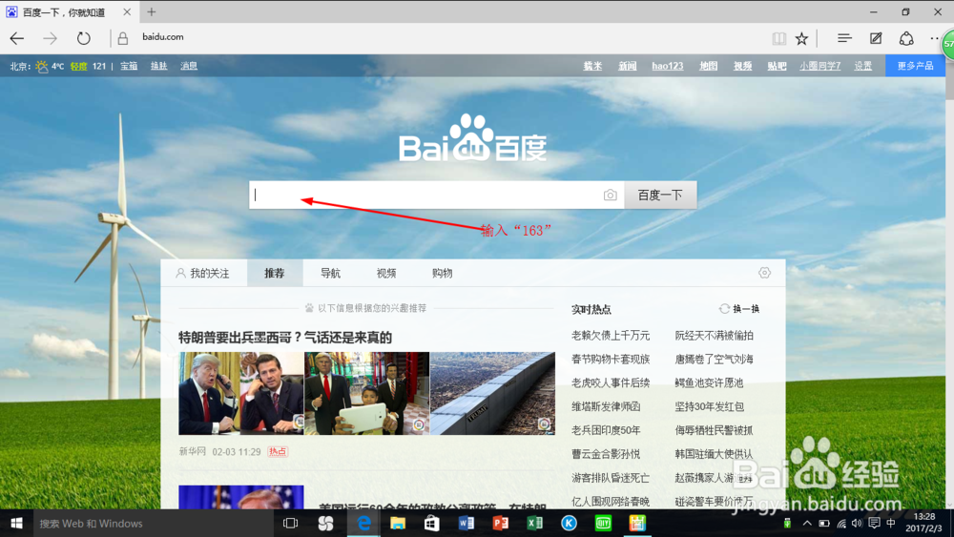Switch to the 购物 tab
The height and width of the screenshot is (537, 954).
(x=443, y=273)
